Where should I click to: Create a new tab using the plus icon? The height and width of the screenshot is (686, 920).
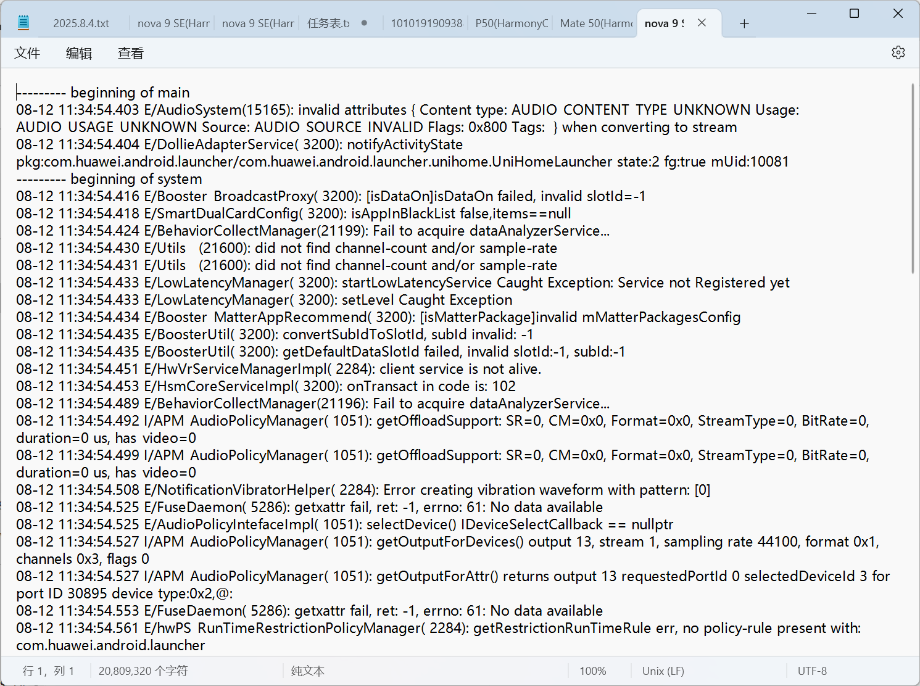[x=744, y=23]
